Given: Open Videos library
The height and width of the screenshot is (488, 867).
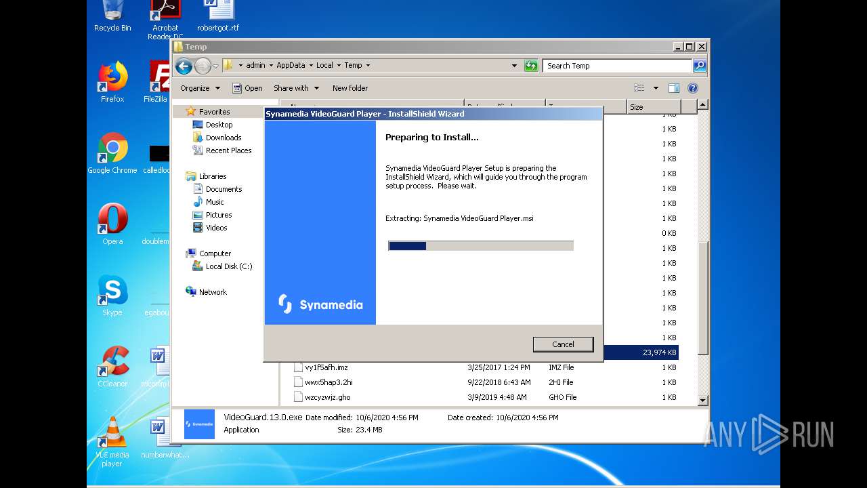Looking at the screenshot, I should coord(216,228).
